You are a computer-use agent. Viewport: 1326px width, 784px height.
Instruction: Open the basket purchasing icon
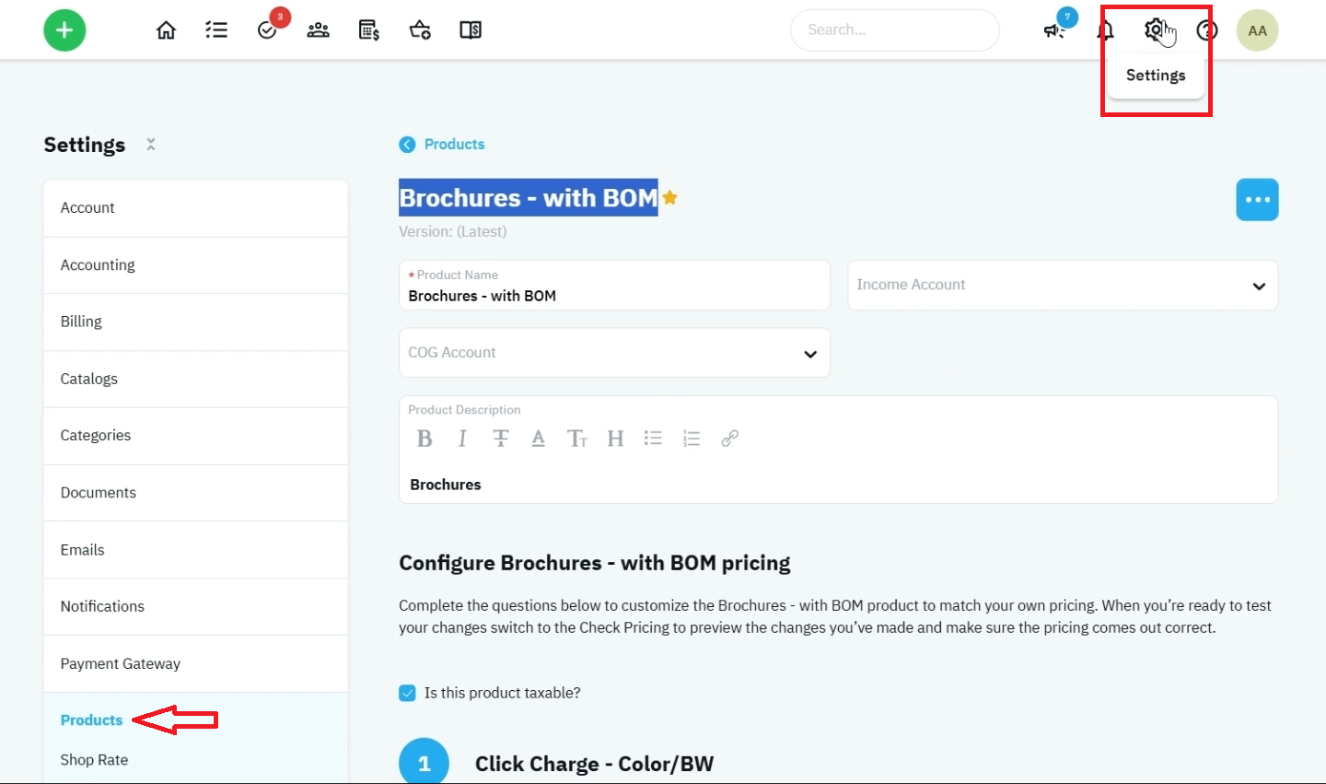pyautogui.click(x=420, y=30)
